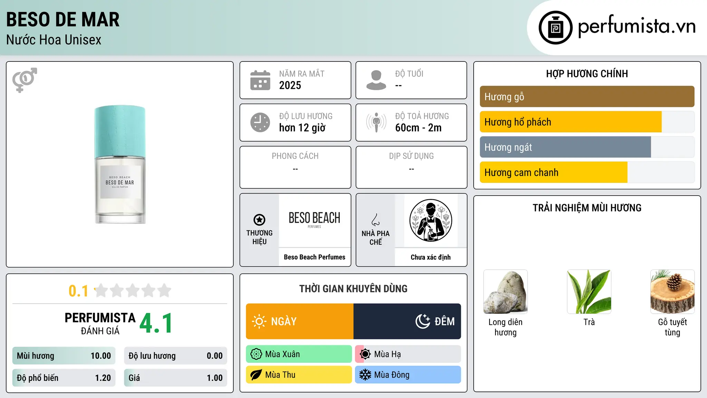707x398 pixels.
Task: Click the calendar icon beside Năm ra mắt
Action: [x=260, y=80]
